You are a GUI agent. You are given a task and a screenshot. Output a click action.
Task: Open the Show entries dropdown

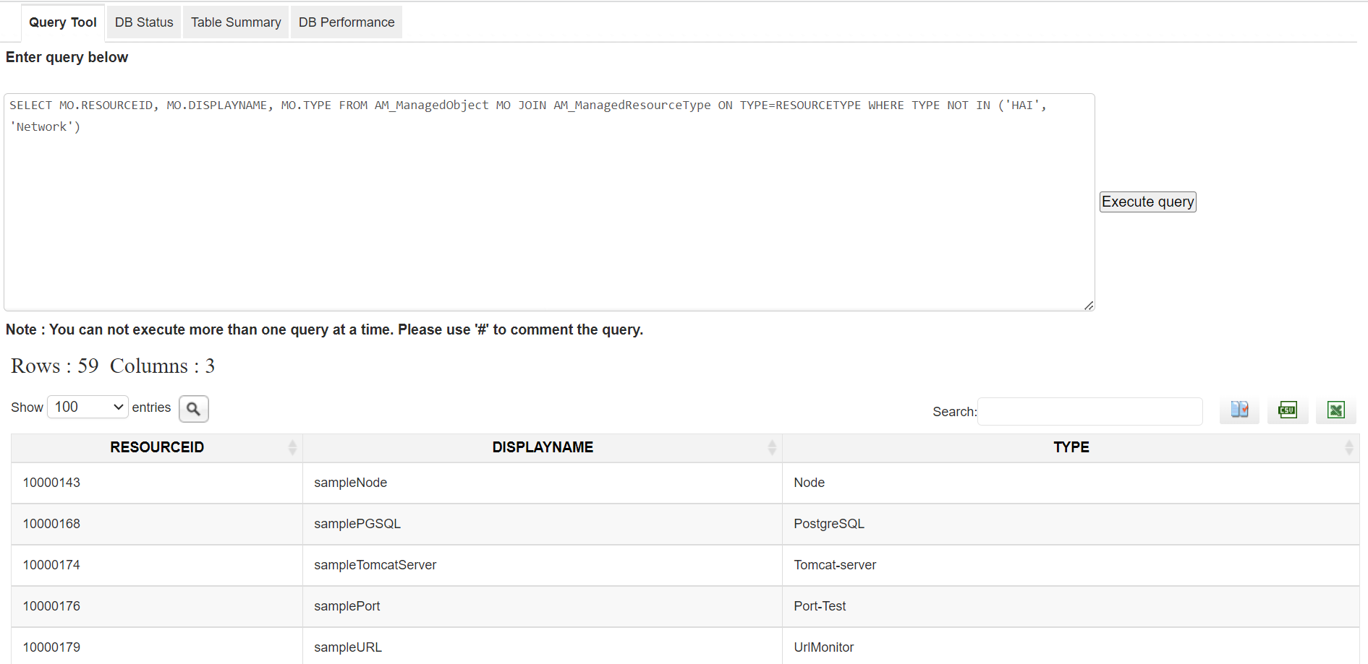pyautogui.click(x=88, y=407)
